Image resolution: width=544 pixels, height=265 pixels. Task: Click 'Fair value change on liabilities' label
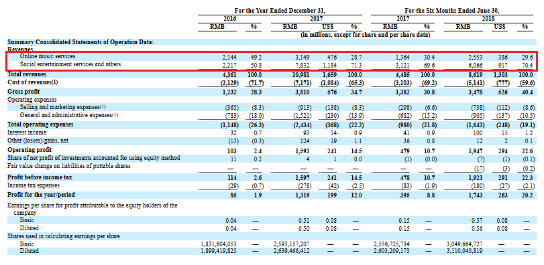tap(69, 166)
